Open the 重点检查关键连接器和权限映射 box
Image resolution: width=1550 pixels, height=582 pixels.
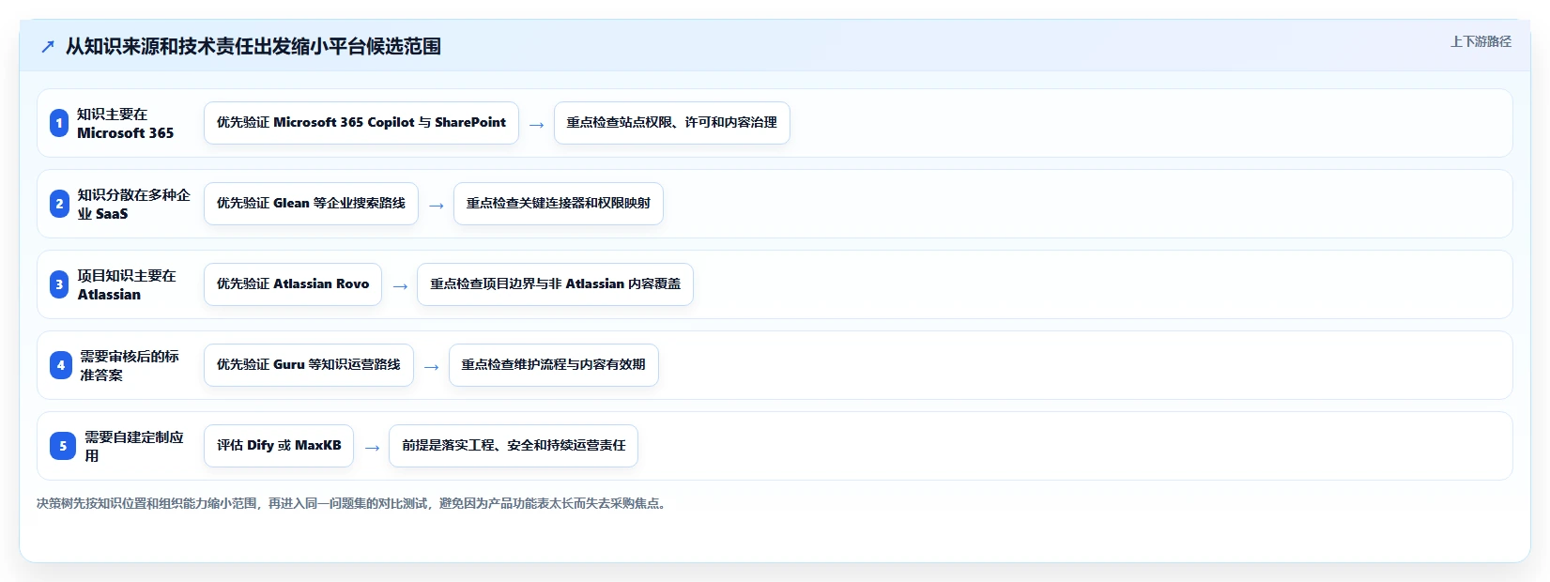click(559, 204)
